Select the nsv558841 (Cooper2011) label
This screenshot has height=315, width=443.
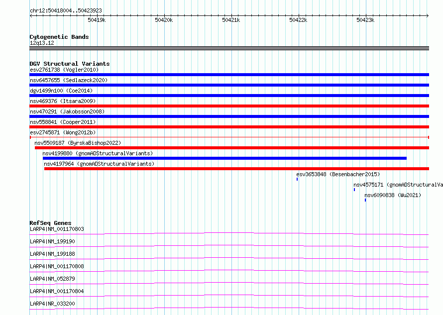coord(63,122)
